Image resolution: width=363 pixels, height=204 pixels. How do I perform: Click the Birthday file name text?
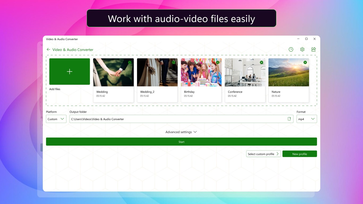(189, 92)
